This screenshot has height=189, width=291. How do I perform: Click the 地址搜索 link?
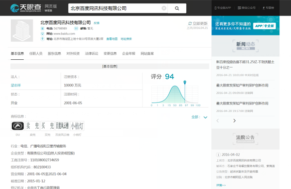126,39
